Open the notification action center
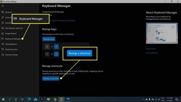 tap(177, 99)
